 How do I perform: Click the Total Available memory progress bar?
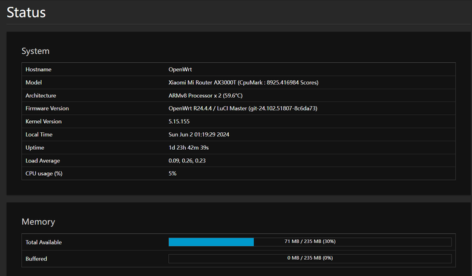pos(310,242)
